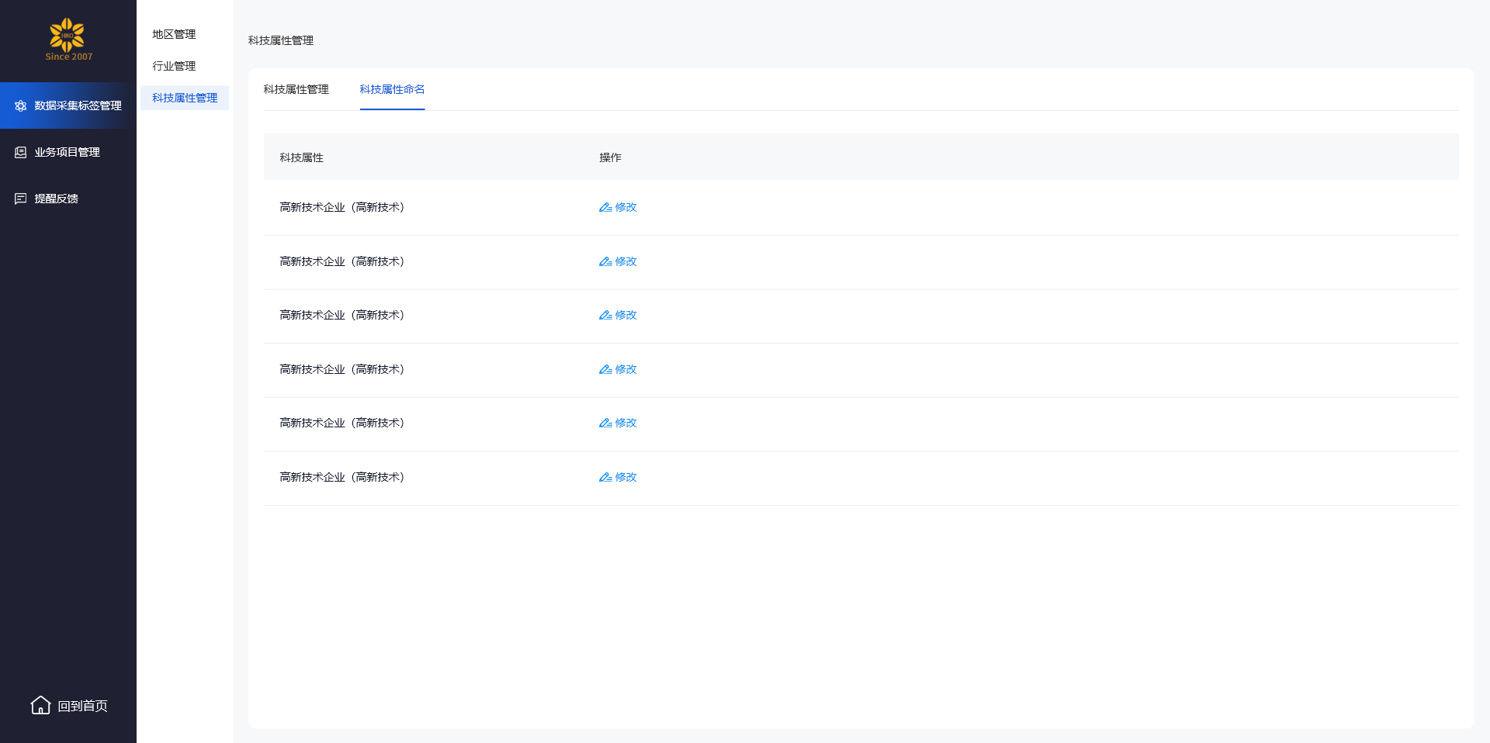Select 科技属性管理 in the submenu

click(185, 98)
